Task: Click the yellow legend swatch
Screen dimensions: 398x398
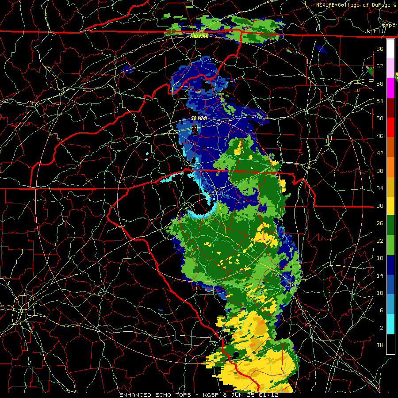Action: click(x=390, y=206)
